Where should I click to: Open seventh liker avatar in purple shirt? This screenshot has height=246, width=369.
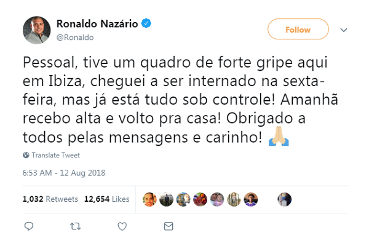coord(251,199)
